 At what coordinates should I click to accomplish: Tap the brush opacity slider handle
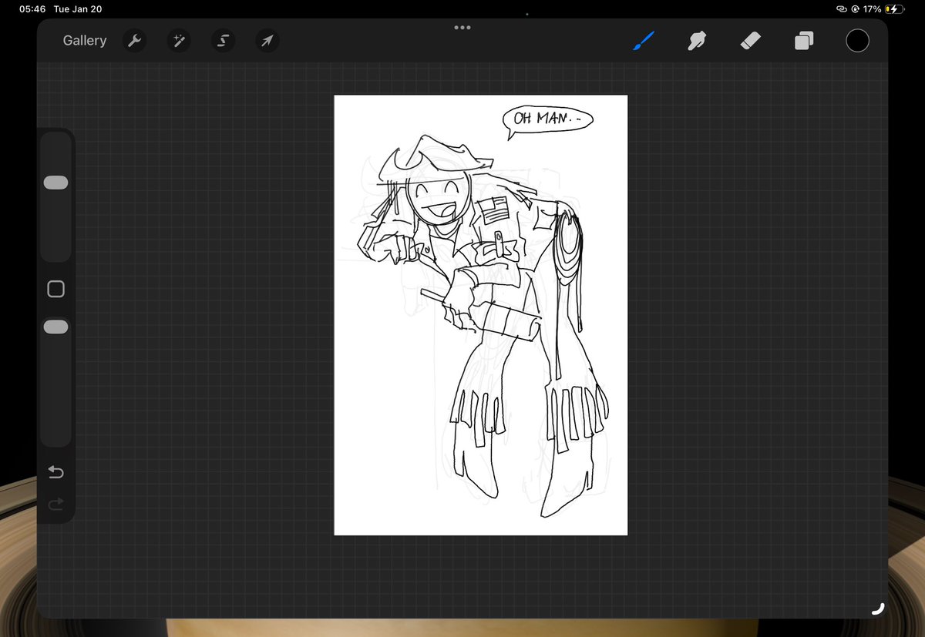tap(56, 327)
